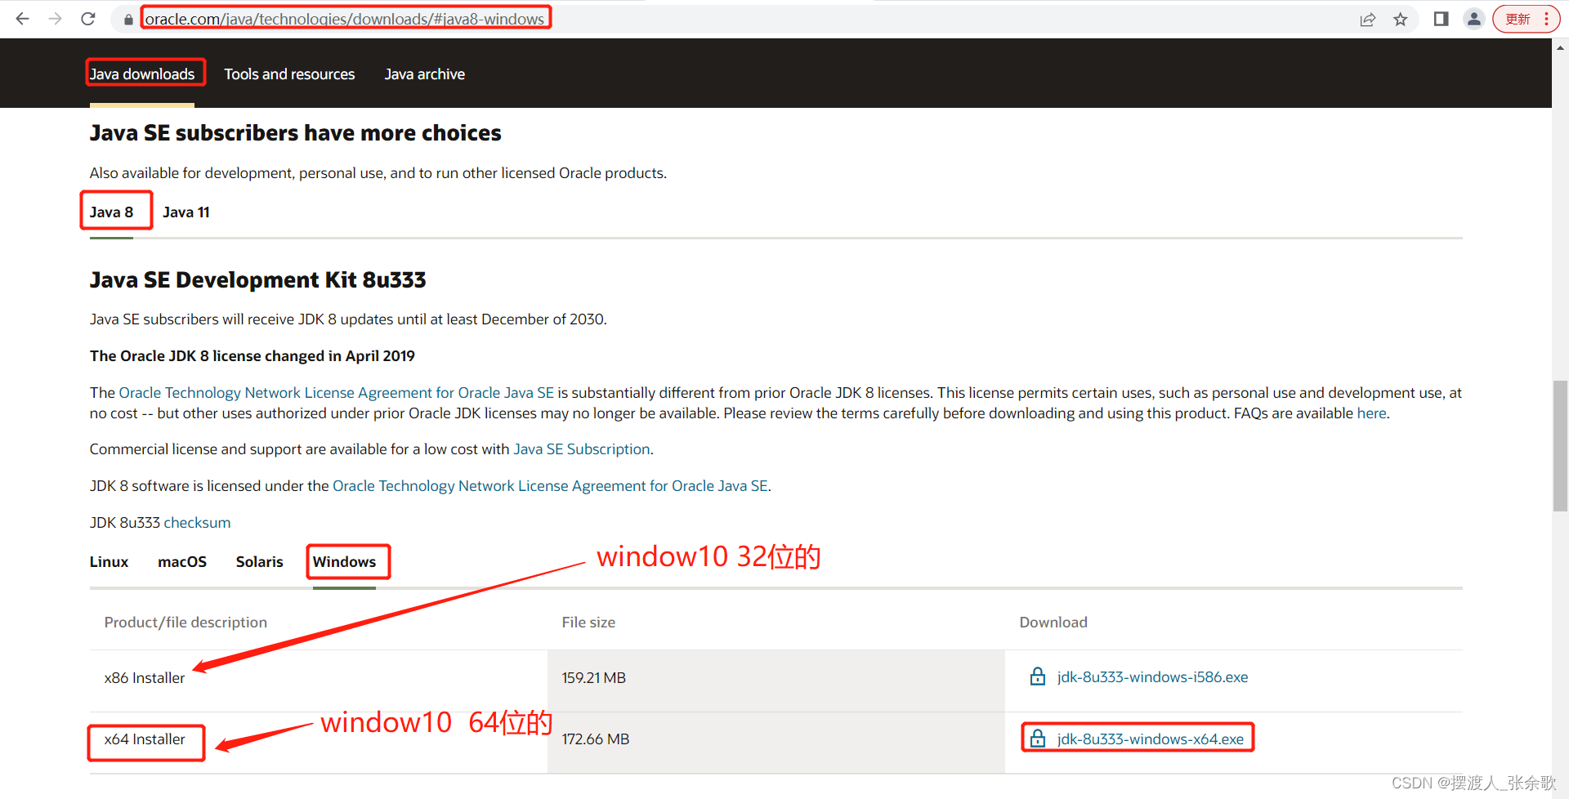The width and height of the screenshot is (1569, 799).
Task: Download jdk-8u333-windows-i586.exe
Action: coord(1152,677)
